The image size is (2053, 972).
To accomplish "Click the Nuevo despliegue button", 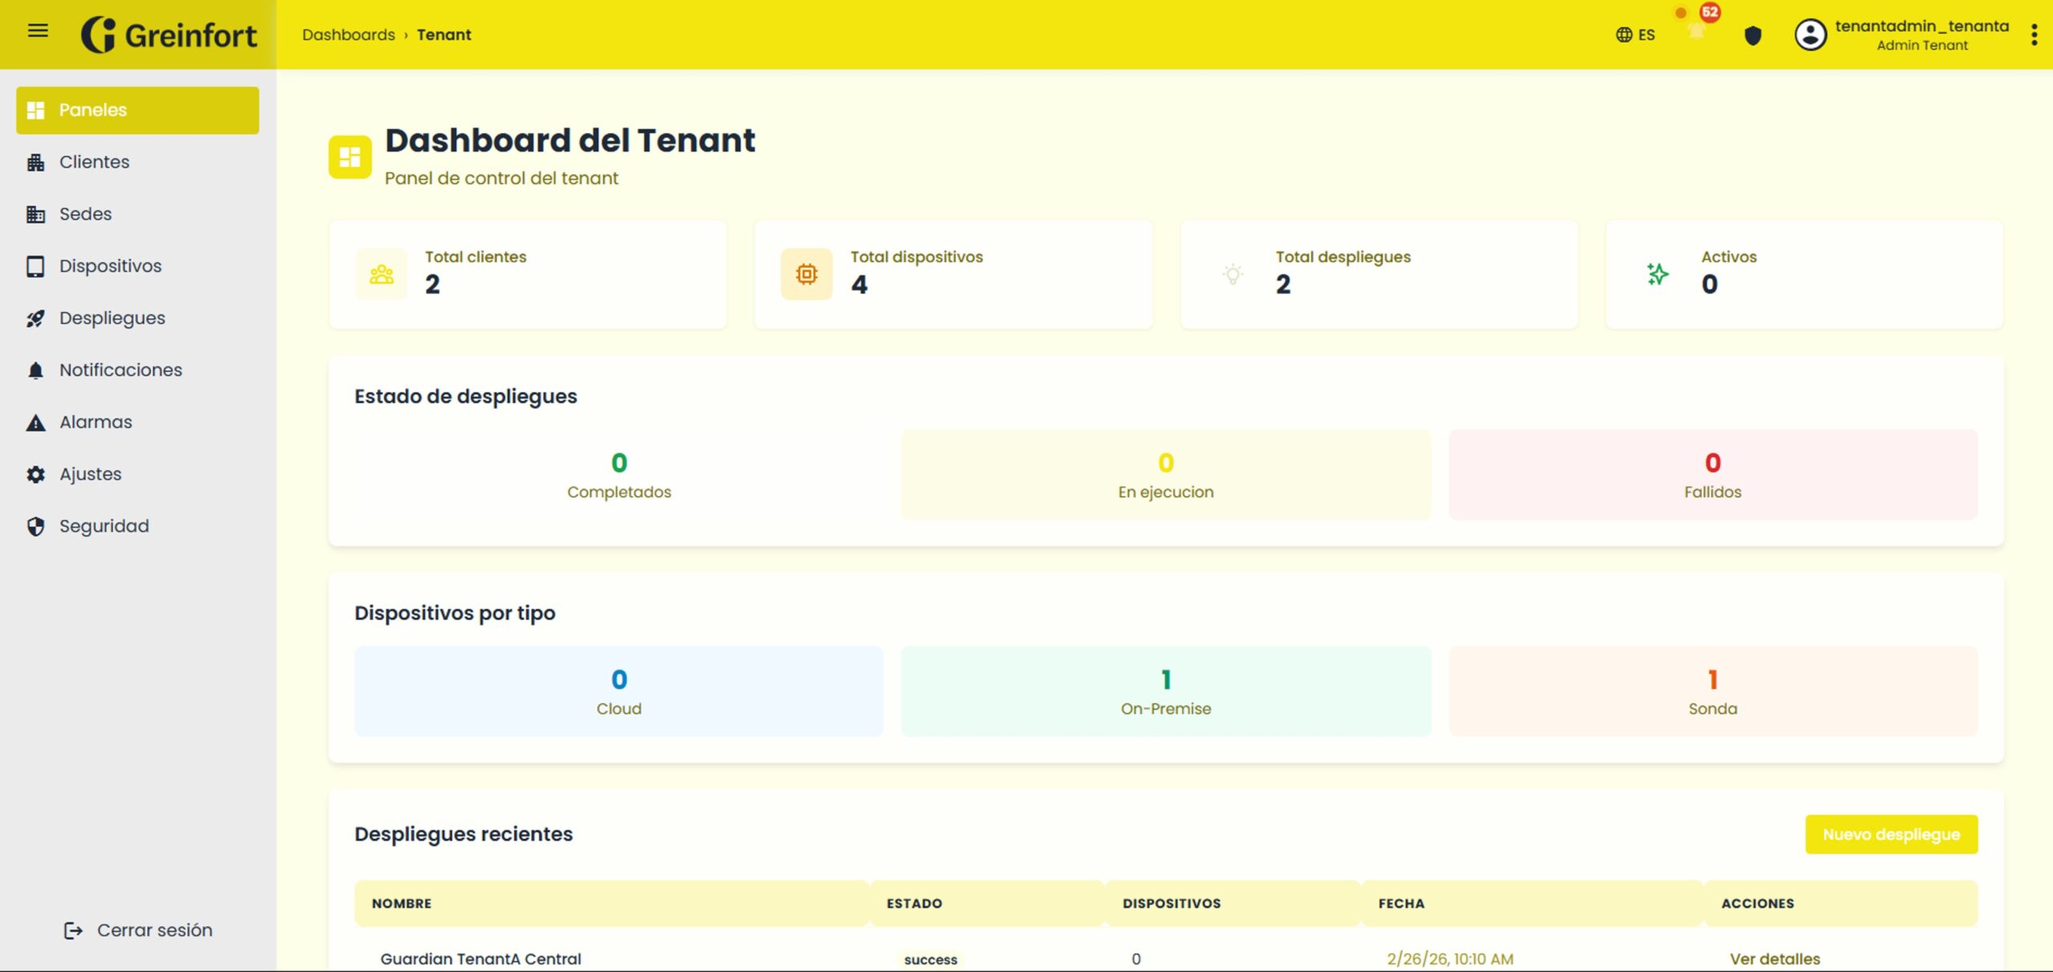I will 1891,834.
